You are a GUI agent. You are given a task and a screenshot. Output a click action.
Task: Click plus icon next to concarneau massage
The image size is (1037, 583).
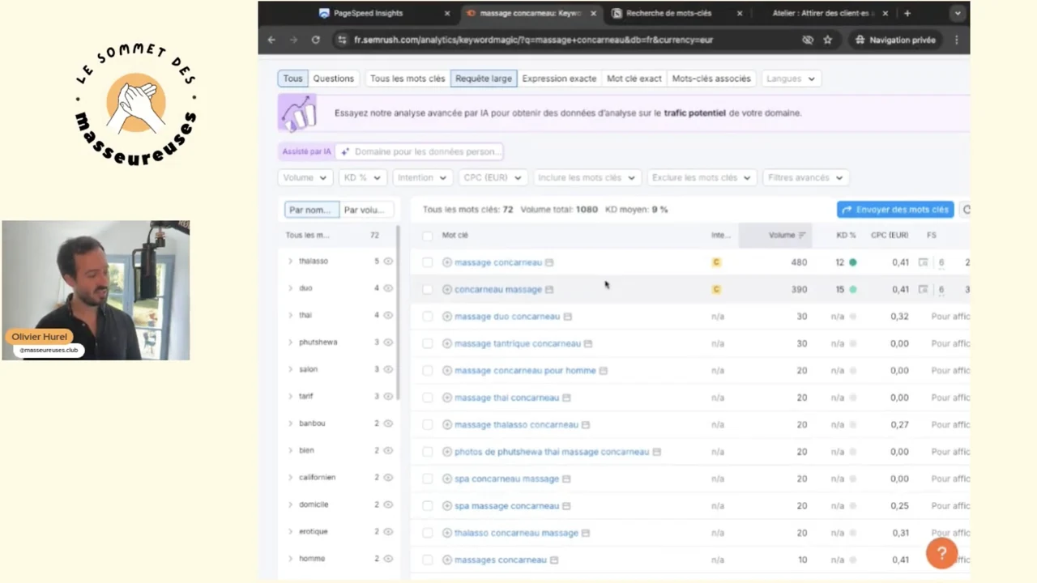coord(447,289)
